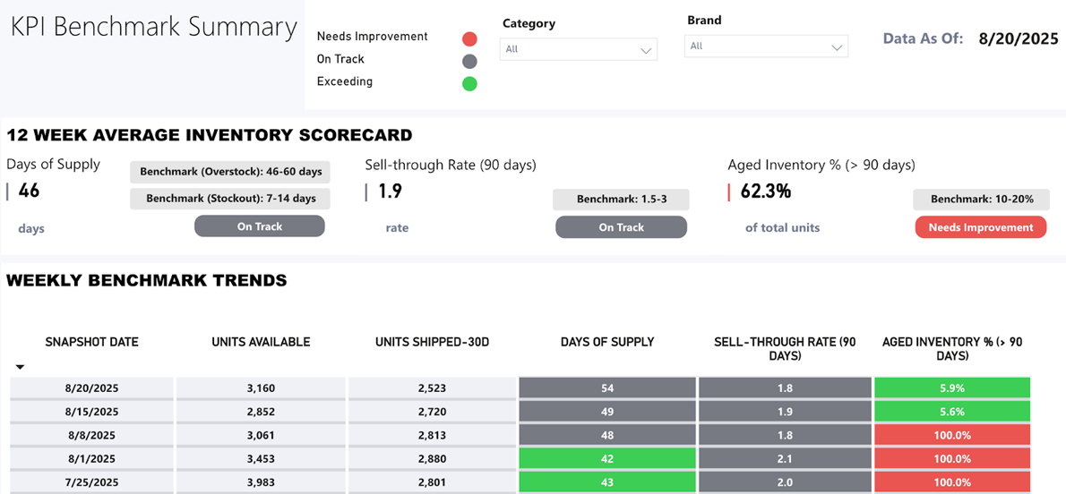
Task: Select the red Needs Improvement status badge
Action: 980,227
